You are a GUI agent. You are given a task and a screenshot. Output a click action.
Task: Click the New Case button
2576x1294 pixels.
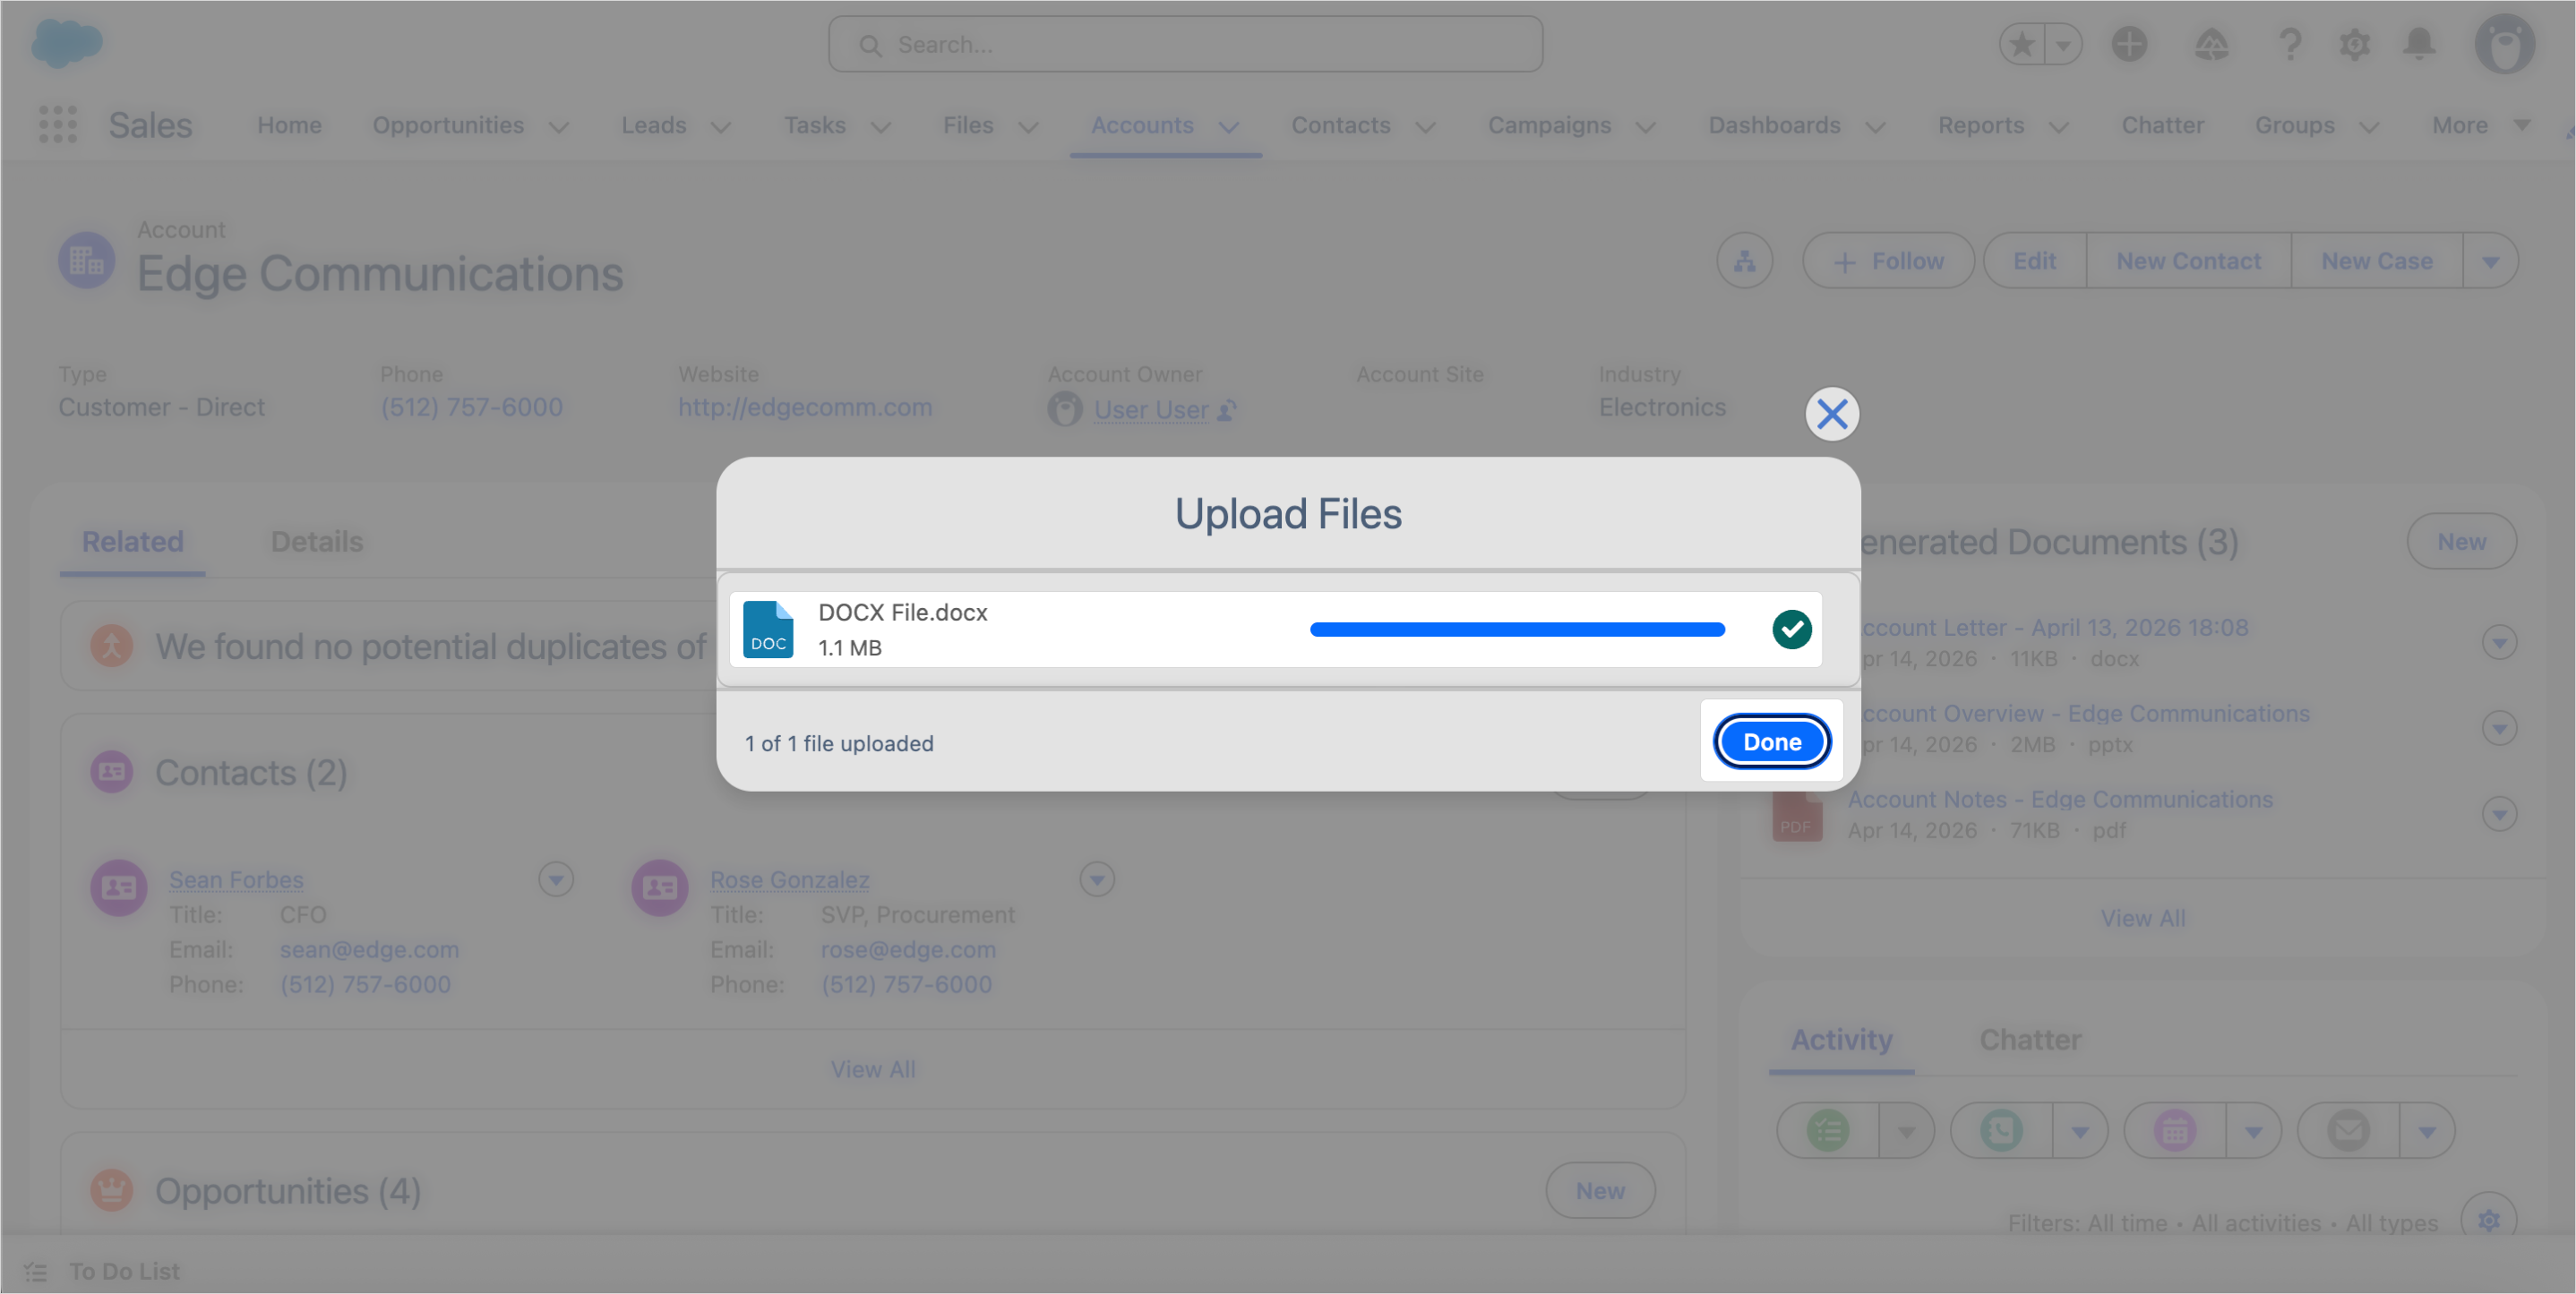point(2376,261)
